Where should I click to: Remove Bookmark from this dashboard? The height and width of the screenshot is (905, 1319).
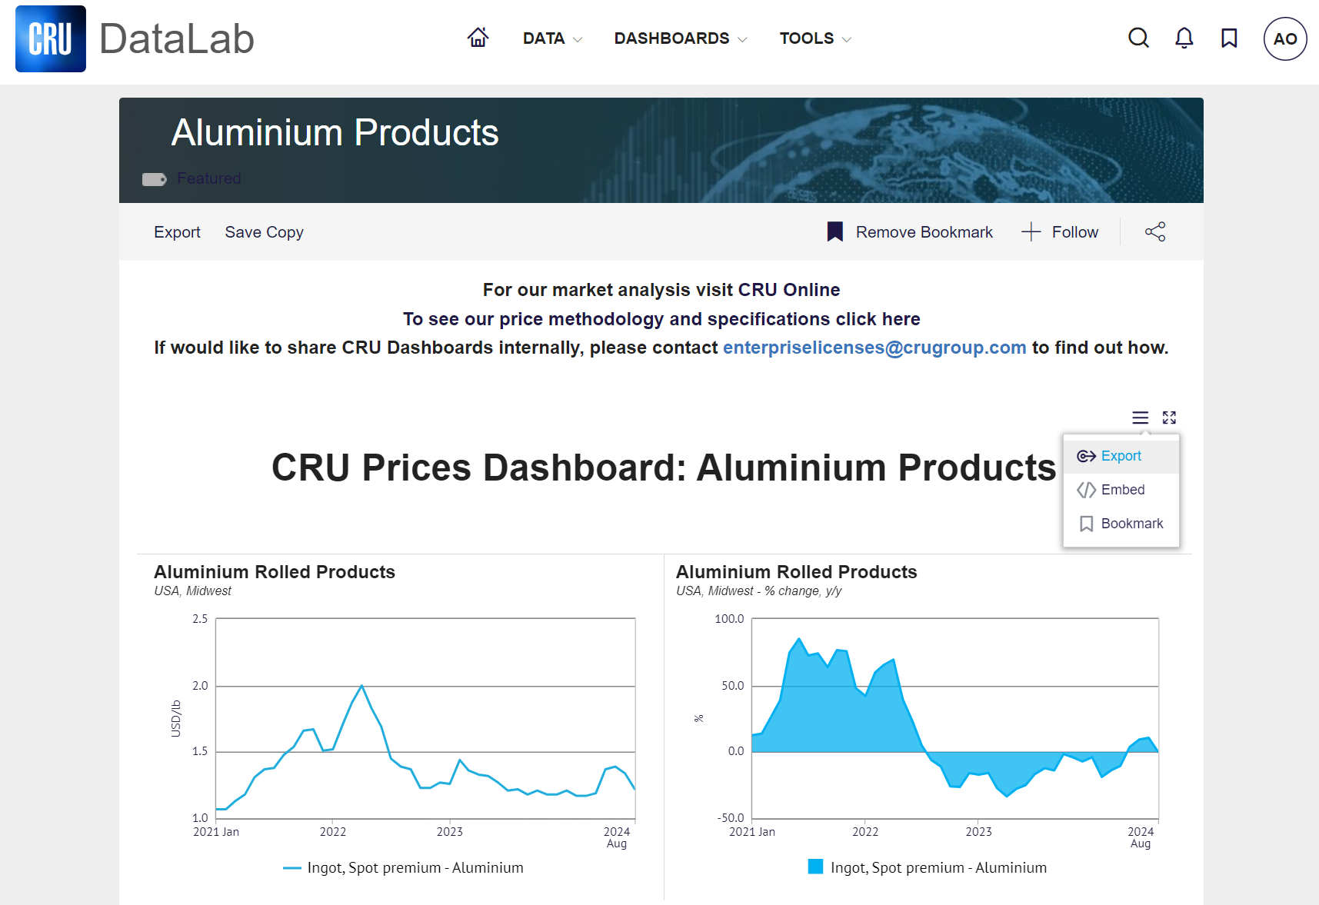pos(910,232)
